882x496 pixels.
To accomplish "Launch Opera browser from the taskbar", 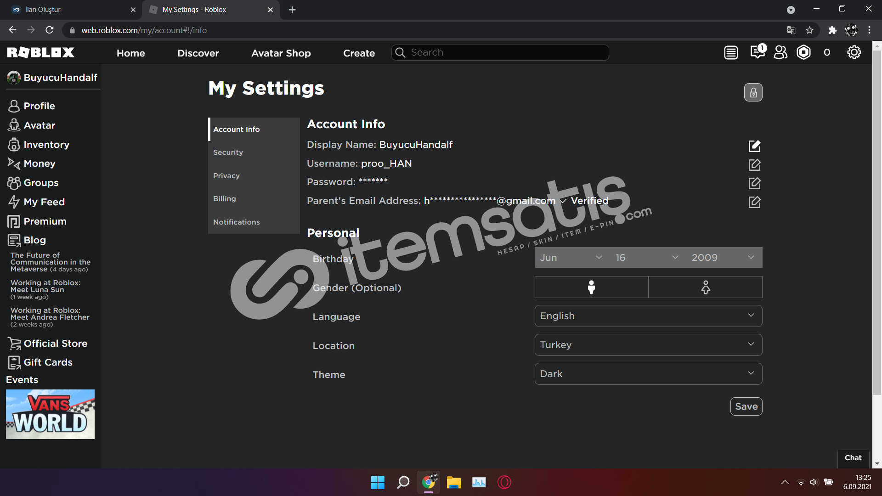I will click(504, 482).
